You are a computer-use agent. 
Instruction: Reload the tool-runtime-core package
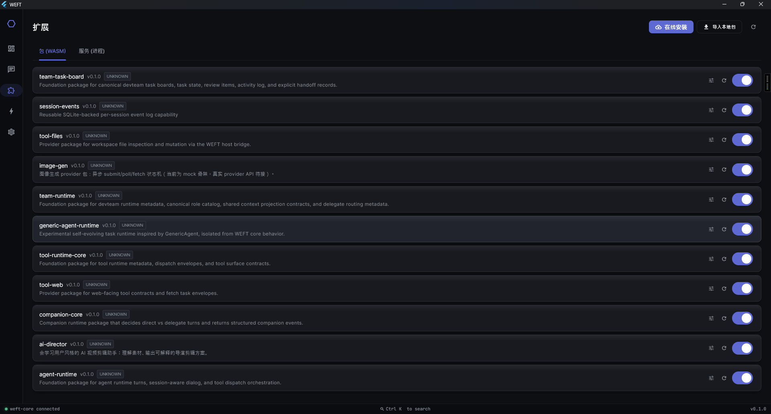click(x=724, y=259)
